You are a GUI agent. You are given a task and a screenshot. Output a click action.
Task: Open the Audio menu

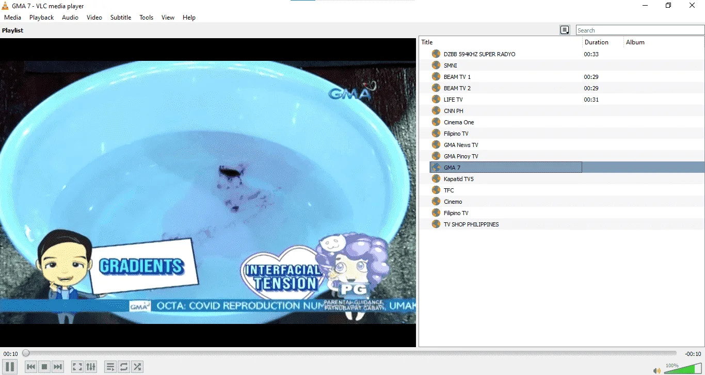point(70,18)
